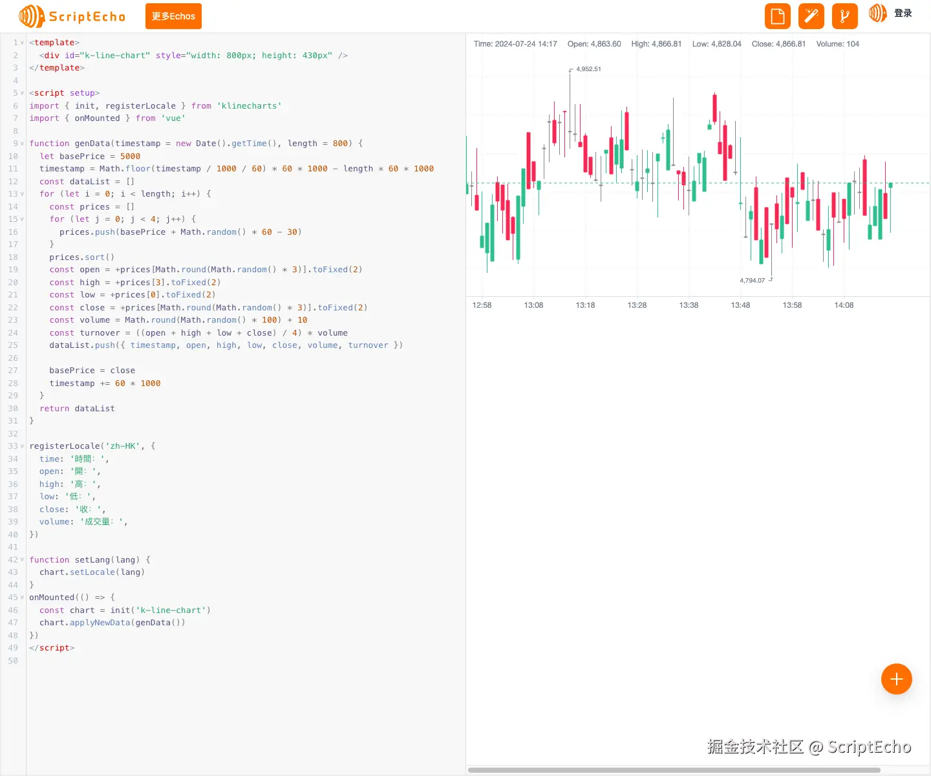
Task: Open the 更多Echos button
Action: pyautogui.click(x=173, y=16)
